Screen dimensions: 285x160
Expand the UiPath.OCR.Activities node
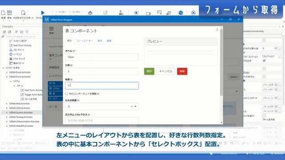click(x=7, y=108)
